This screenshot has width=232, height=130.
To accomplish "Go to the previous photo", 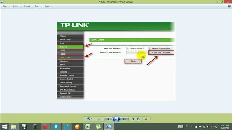I will point(108,119).
